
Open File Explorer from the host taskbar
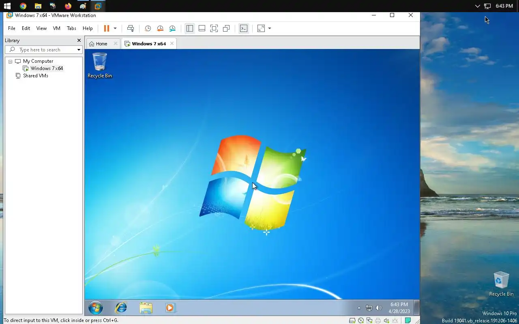tap(38, 6)
